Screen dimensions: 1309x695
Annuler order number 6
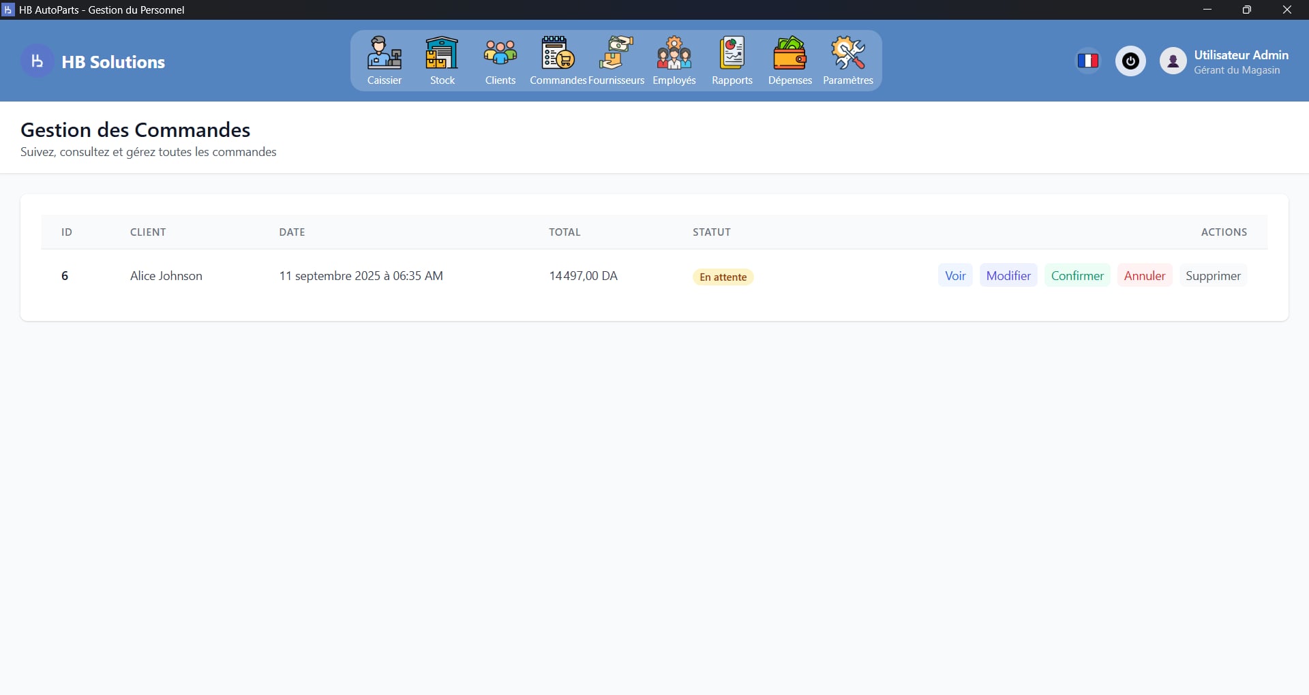click(x=1144, y=275)
